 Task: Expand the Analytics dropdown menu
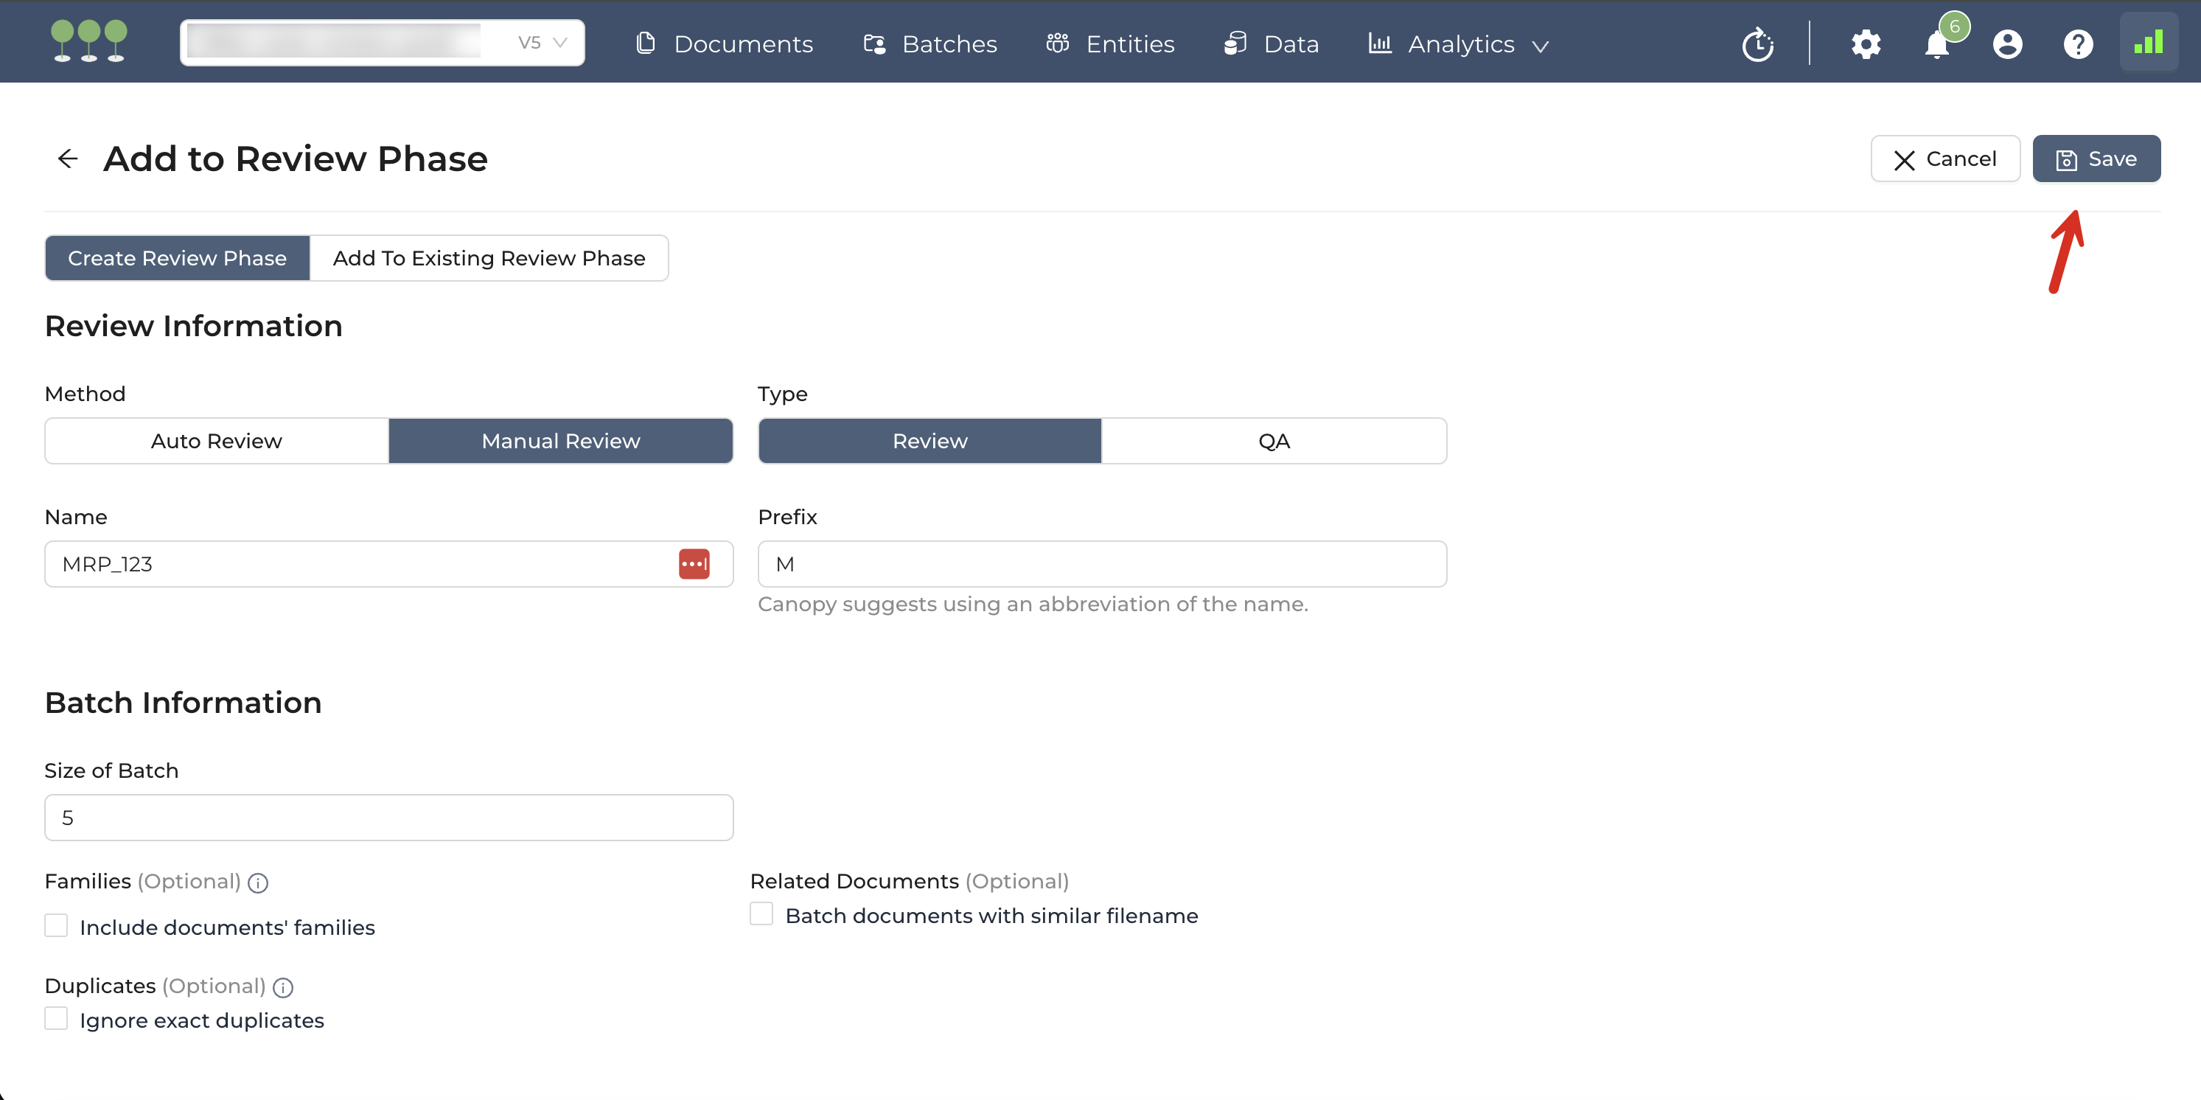tap(1460, 43)
